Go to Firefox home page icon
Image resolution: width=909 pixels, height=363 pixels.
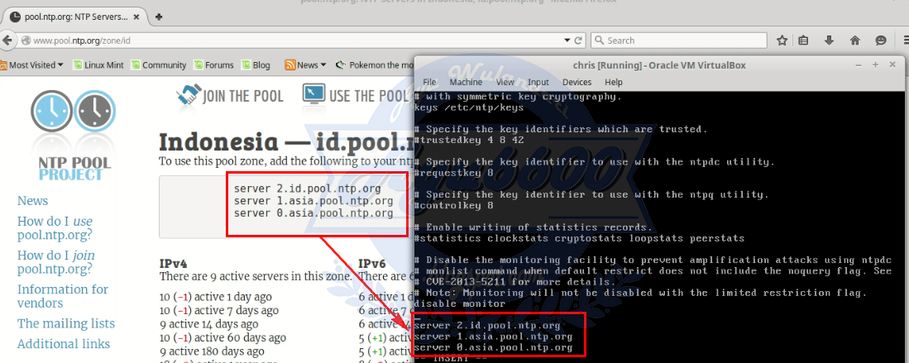click(x=854, y=41)
